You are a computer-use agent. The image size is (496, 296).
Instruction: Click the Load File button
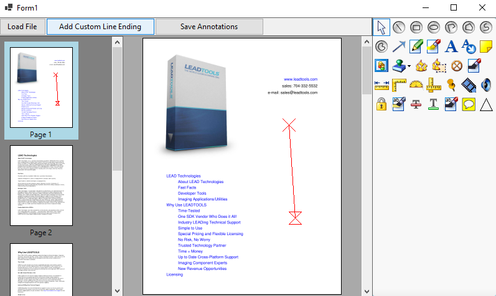[x=22, y=27]
